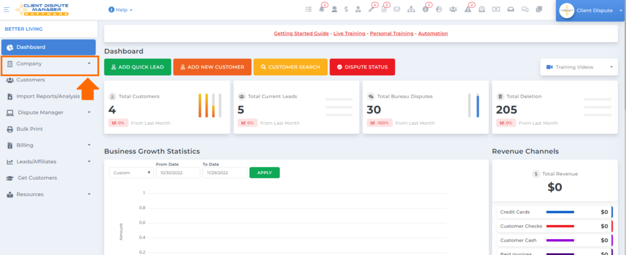Expand the Training Videos dropdown
Image resolution: width=626 pixels, height=255 pixels.
[x=579, y=67]
